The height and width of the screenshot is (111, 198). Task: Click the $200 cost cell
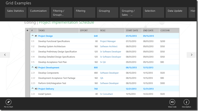tap(163, 41)
